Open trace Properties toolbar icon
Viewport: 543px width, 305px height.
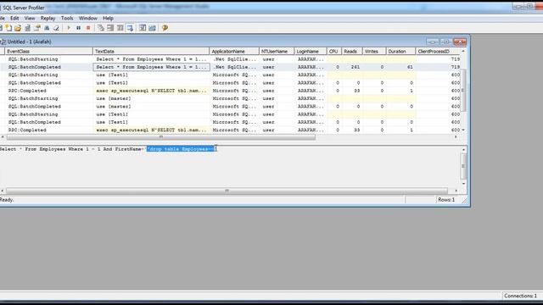(37, 28)
